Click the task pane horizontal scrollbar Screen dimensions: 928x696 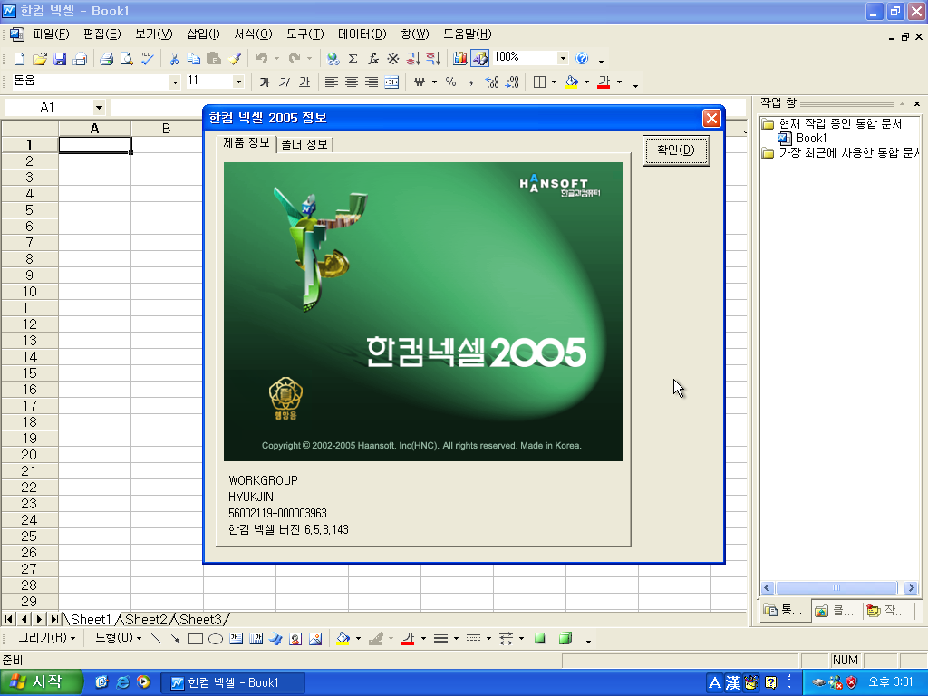pos(836,587)
